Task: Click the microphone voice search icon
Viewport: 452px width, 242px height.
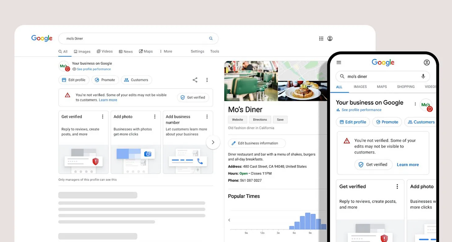Action: coord(423,76)
